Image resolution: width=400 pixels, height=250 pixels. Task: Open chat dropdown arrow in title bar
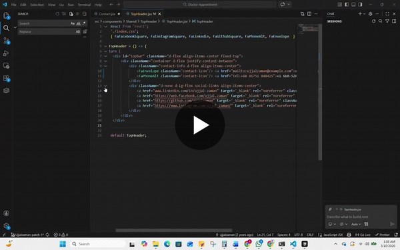(x=289, y=5)
